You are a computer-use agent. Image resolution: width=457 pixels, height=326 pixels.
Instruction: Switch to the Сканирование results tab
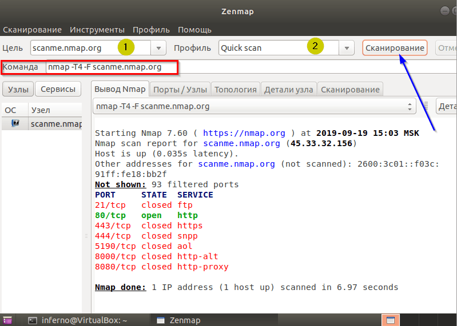pos(350,90)
